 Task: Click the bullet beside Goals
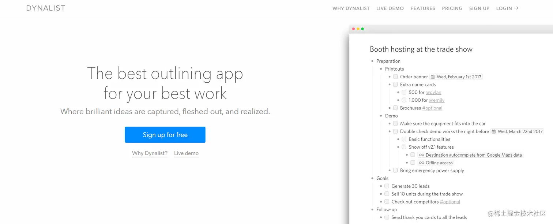pos(372,178)
